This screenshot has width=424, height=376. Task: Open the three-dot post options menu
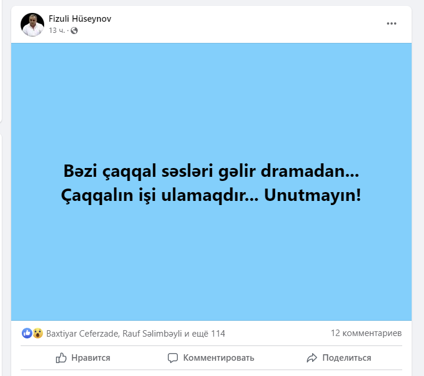(x=391, y=23)
